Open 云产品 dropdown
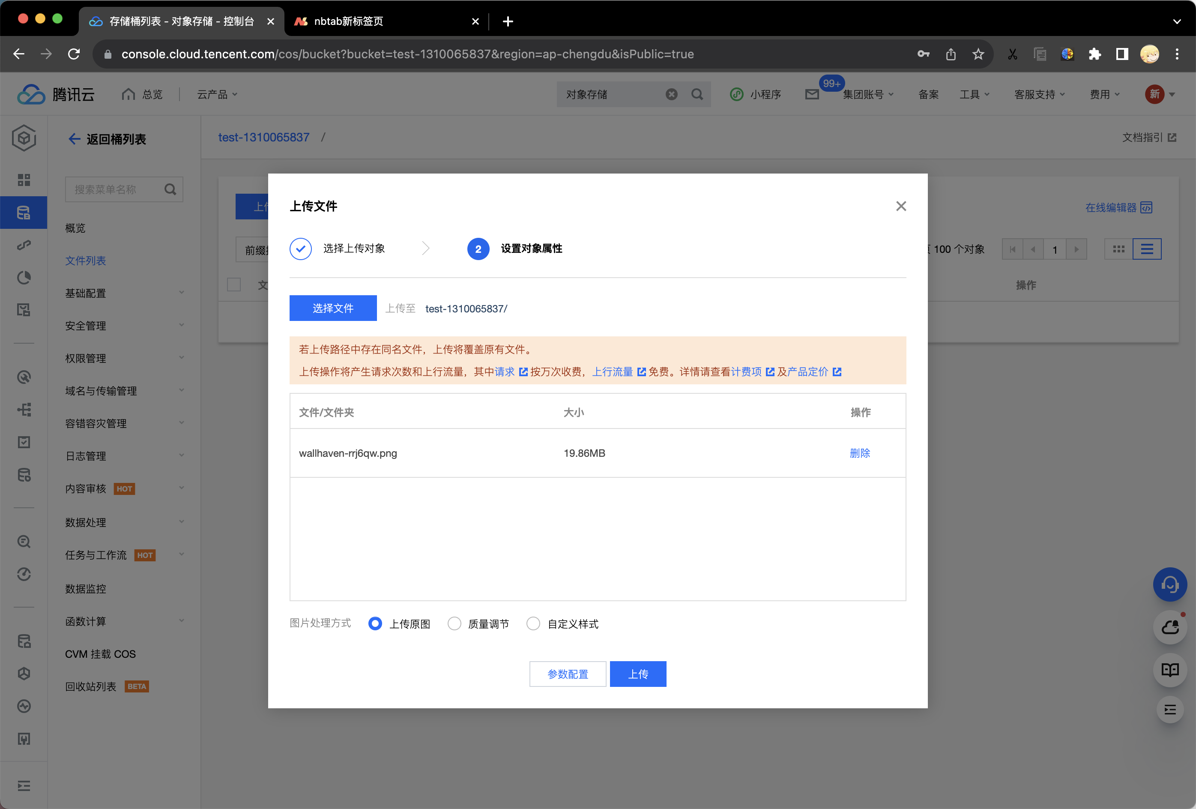Viewport: 1196px width, 809px height. point(217,94)
